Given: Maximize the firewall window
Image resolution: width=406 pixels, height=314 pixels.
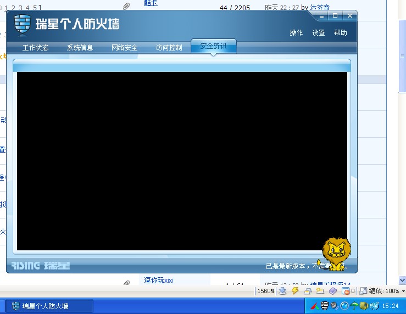Looking at the screenshot, I should tap(335, 16).
